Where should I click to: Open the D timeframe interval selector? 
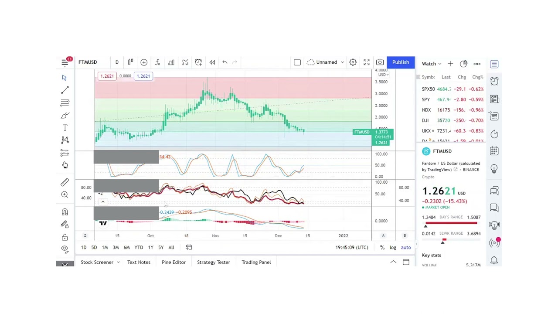117,62
